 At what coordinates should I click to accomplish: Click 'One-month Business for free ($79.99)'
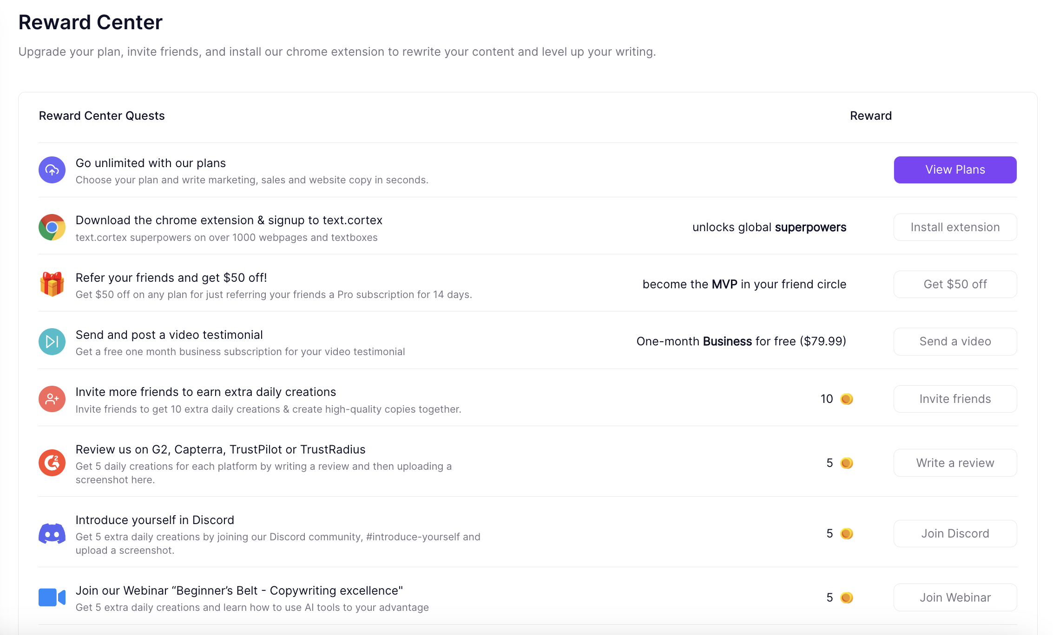(x=741, y=341)
